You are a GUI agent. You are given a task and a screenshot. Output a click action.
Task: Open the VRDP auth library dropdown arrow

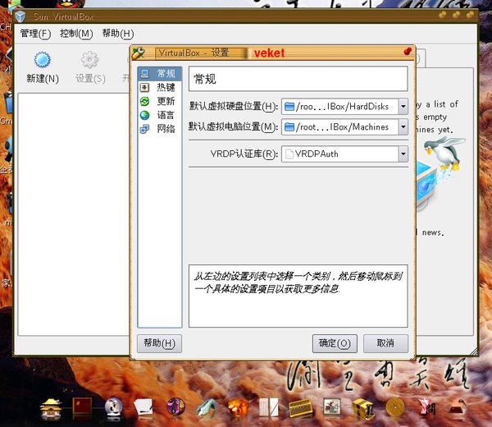tap(403, 154)
